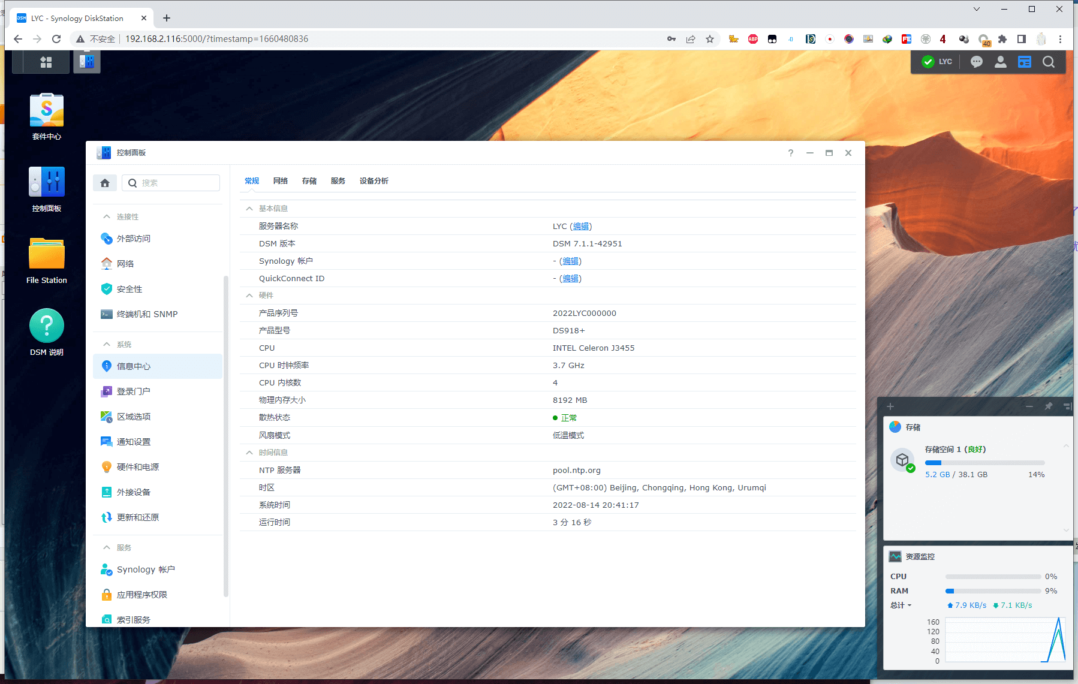
Task: Open 外部访问 settings
Action: point(158,239)
